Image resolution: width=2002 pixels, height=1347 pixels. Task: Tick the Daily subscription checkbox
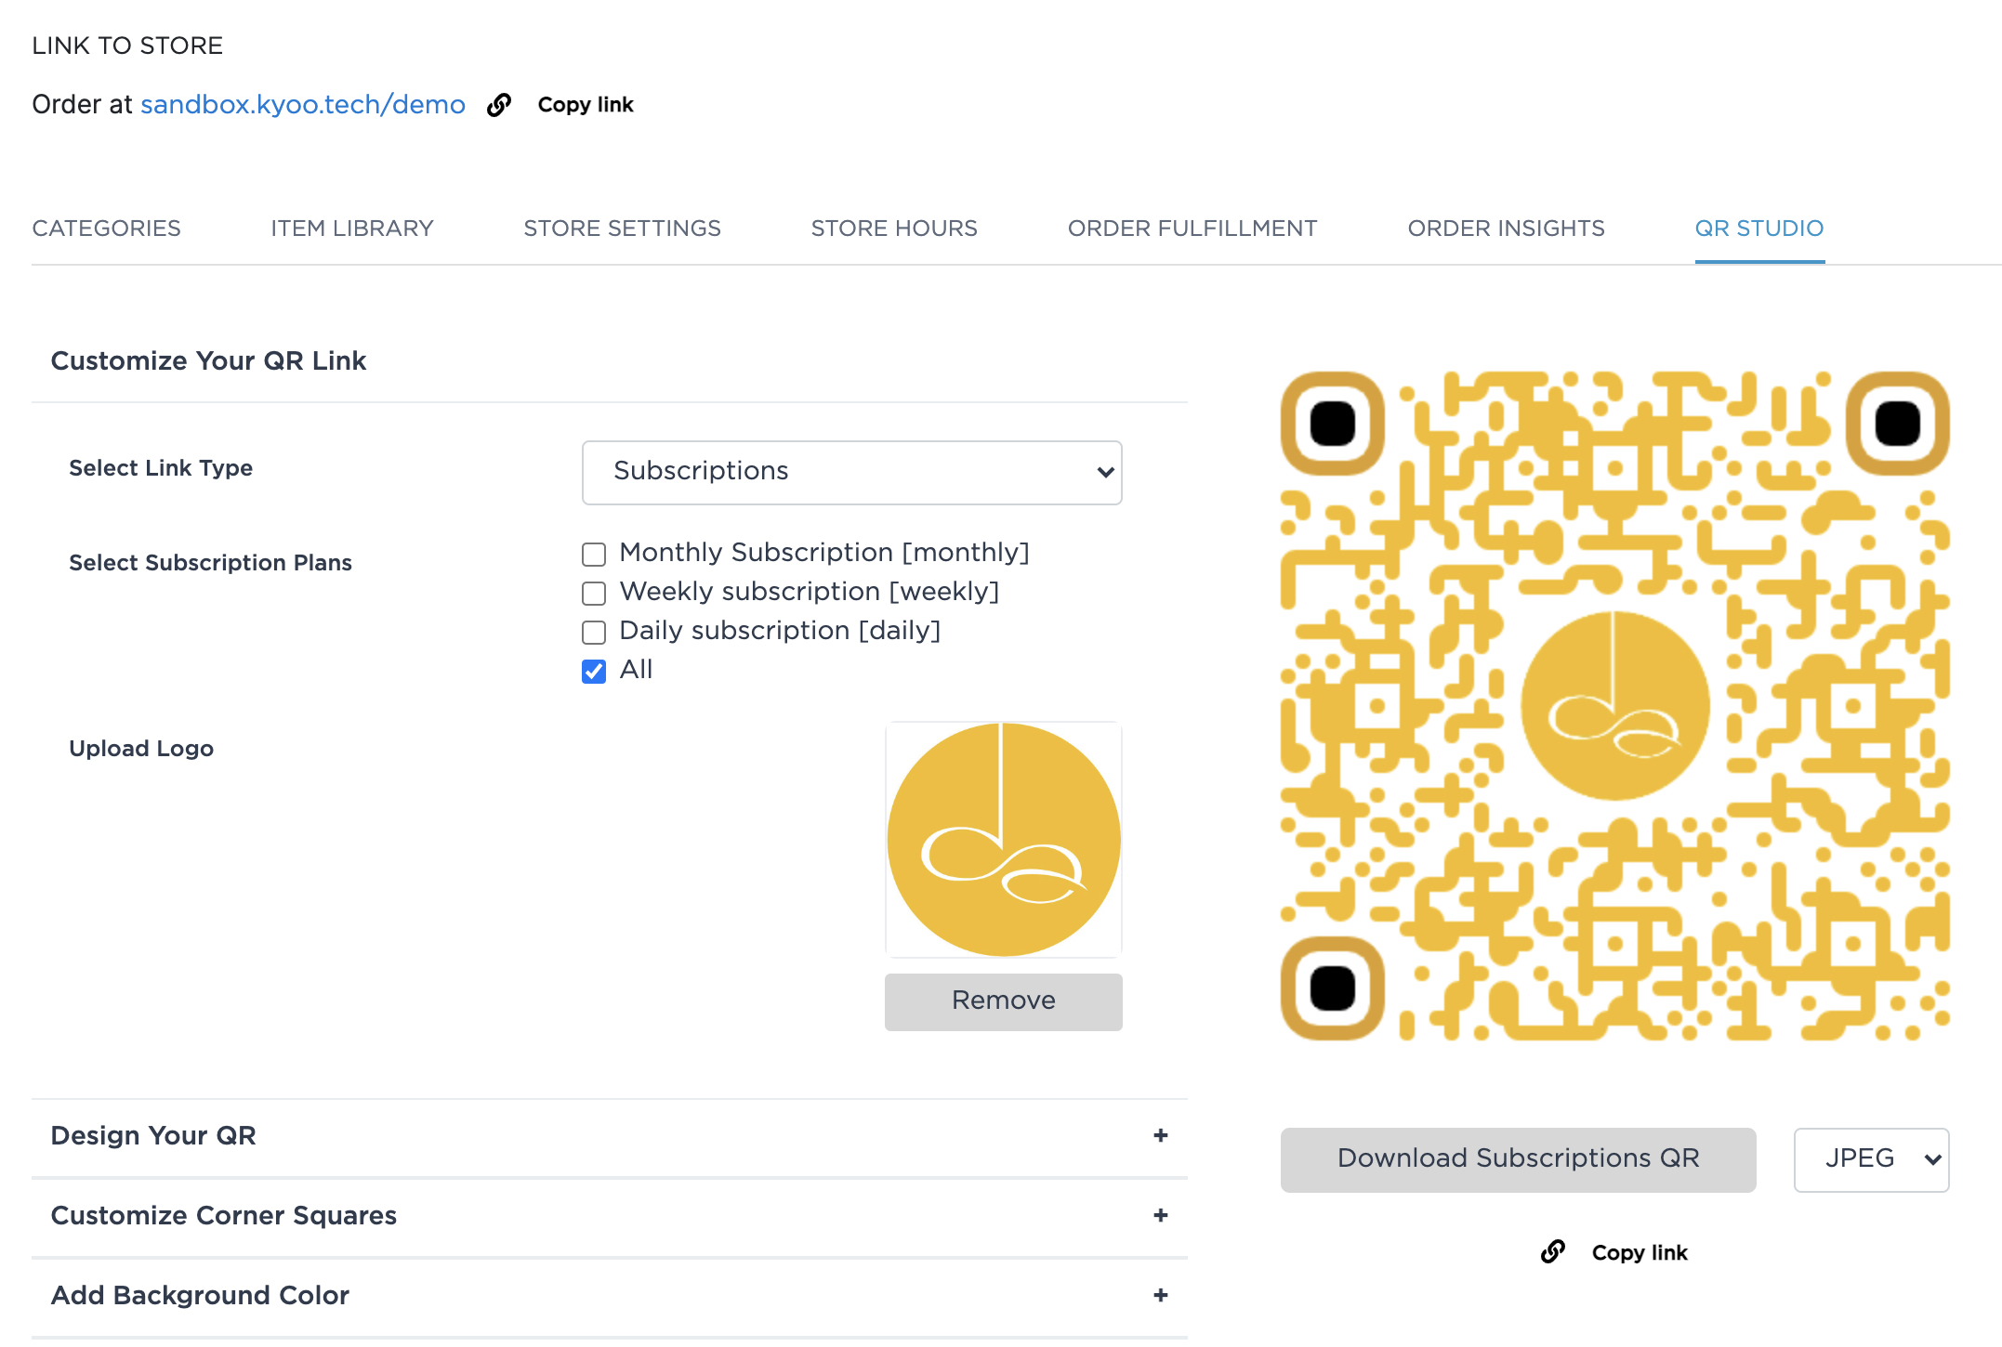pos(594,633)
